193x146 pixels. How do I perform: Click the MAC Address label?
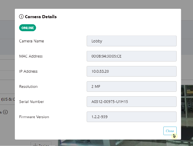pos(31,56)
